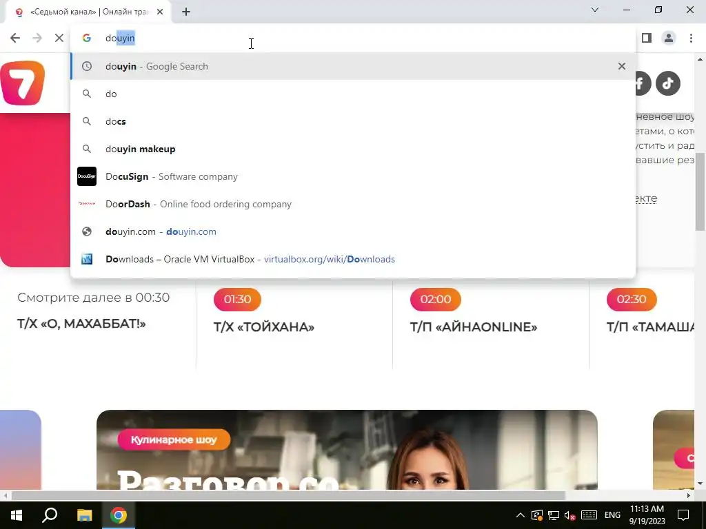The image size is (706, 529).
Task: Open Windows taskbar search
Action: click(x=50, y=515)
